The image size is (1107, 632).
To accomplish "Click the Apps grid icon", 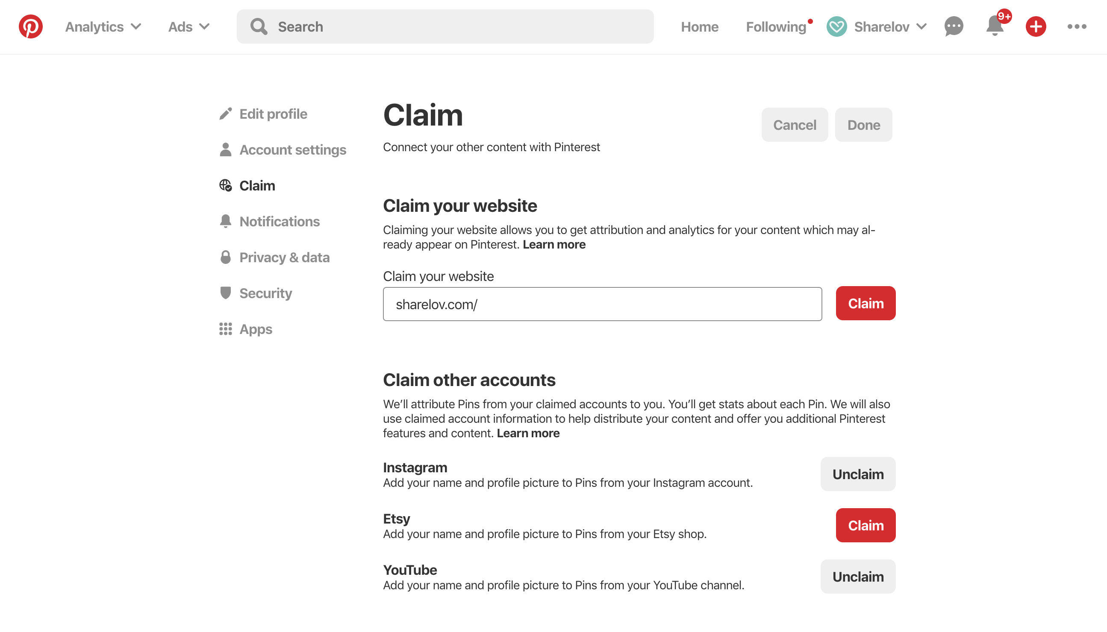I will tap(226, 328).
